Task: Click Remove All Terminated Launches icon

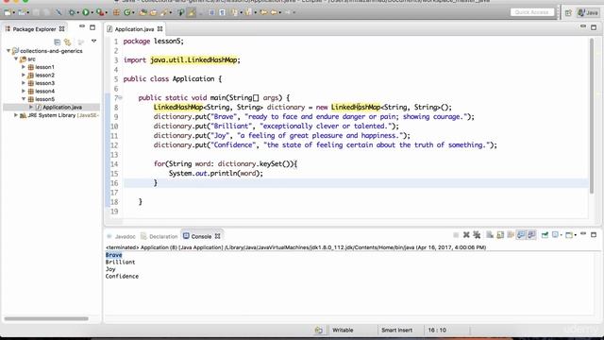Action: (477, 235)
